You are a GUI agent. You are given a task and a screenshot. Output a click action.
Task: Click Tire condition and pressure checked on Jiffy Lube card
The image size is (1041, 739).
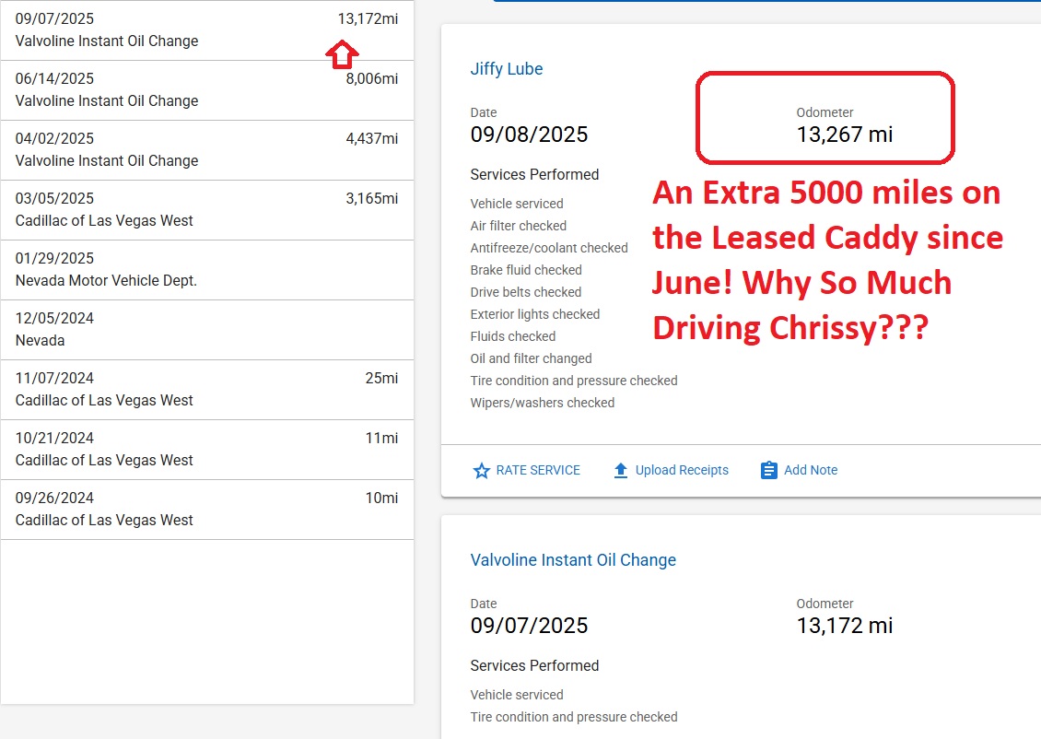(x=574, y=381)
